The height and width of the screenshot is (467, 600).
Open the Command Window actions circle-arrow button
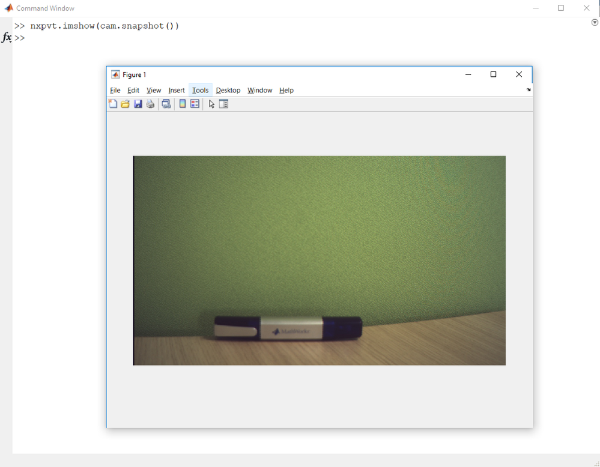click(595, 23)
